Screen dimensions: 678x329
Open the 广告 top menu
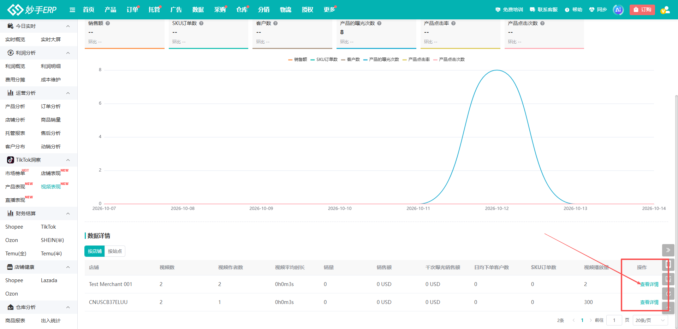pyautogui.click(x=176, y=10)
